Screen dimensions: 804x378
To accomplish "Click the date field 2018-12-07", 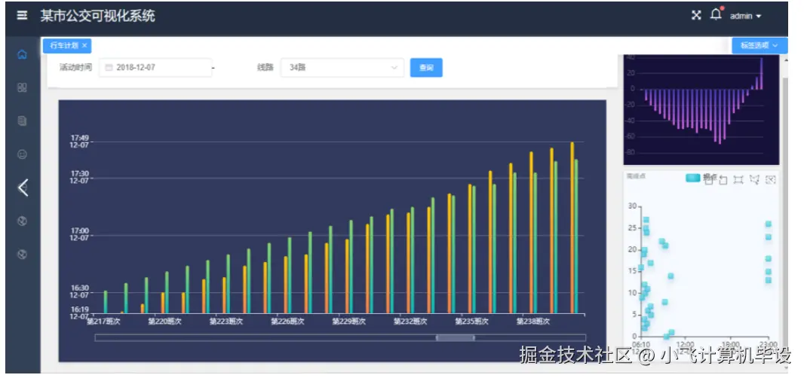I will [x=155, y=68].
